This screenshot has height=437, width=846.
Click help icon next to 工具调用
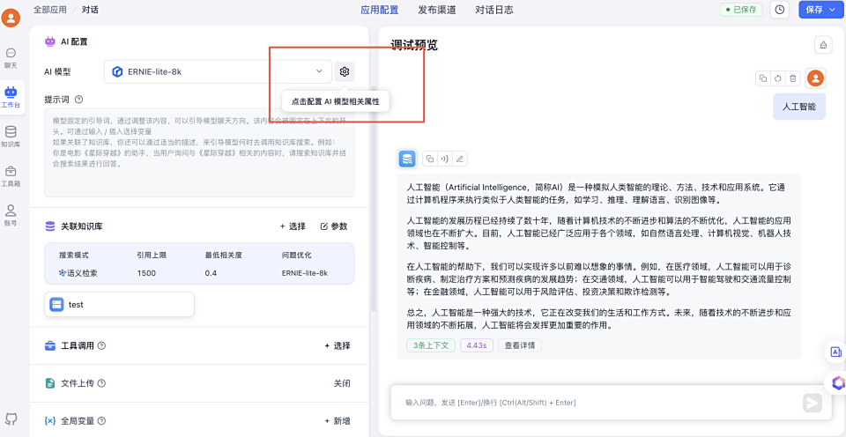click(101, 346)
